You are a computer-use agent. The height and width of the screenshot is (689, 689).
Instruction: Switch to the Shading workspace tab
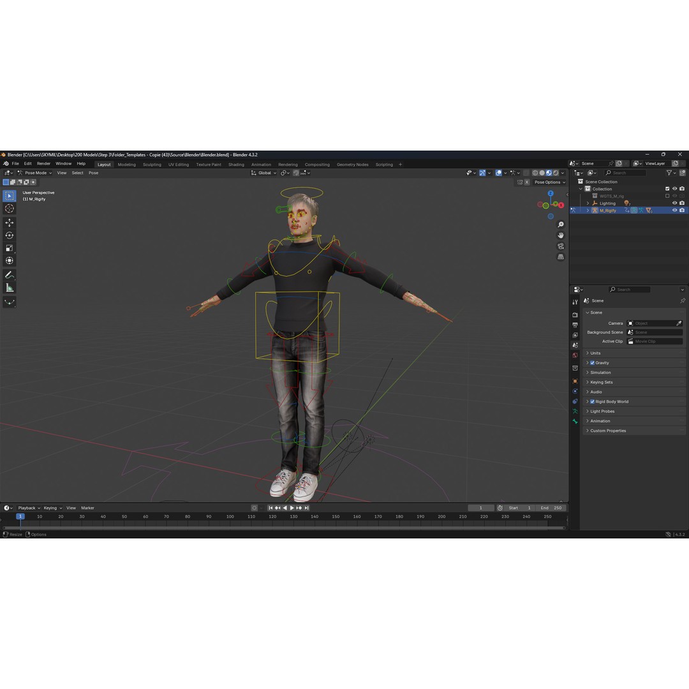click(236, 165)
